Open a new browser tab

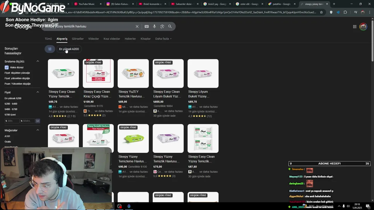pyautogui.click(x=334, y=4)
